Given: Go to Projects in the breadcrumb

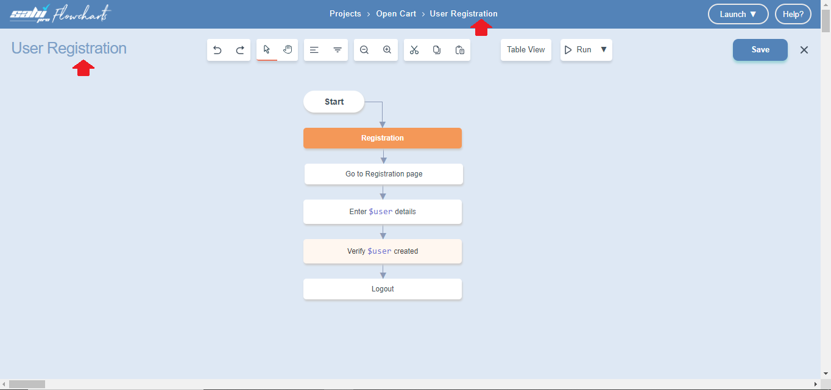Looking at the screenshot, I should coord(345,13).
